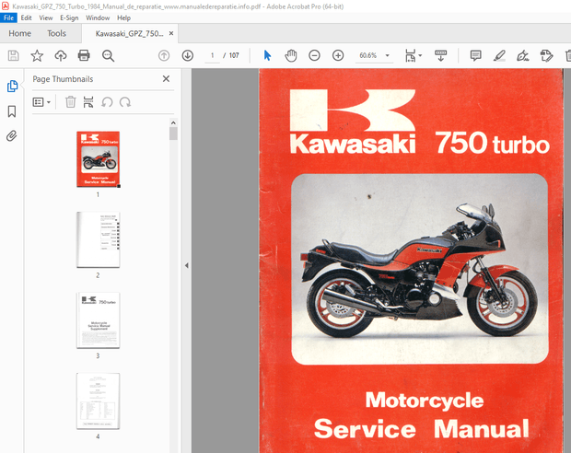
Task: Delete selected page with thumbnail trash icon
Action: (x=70, y=102)
